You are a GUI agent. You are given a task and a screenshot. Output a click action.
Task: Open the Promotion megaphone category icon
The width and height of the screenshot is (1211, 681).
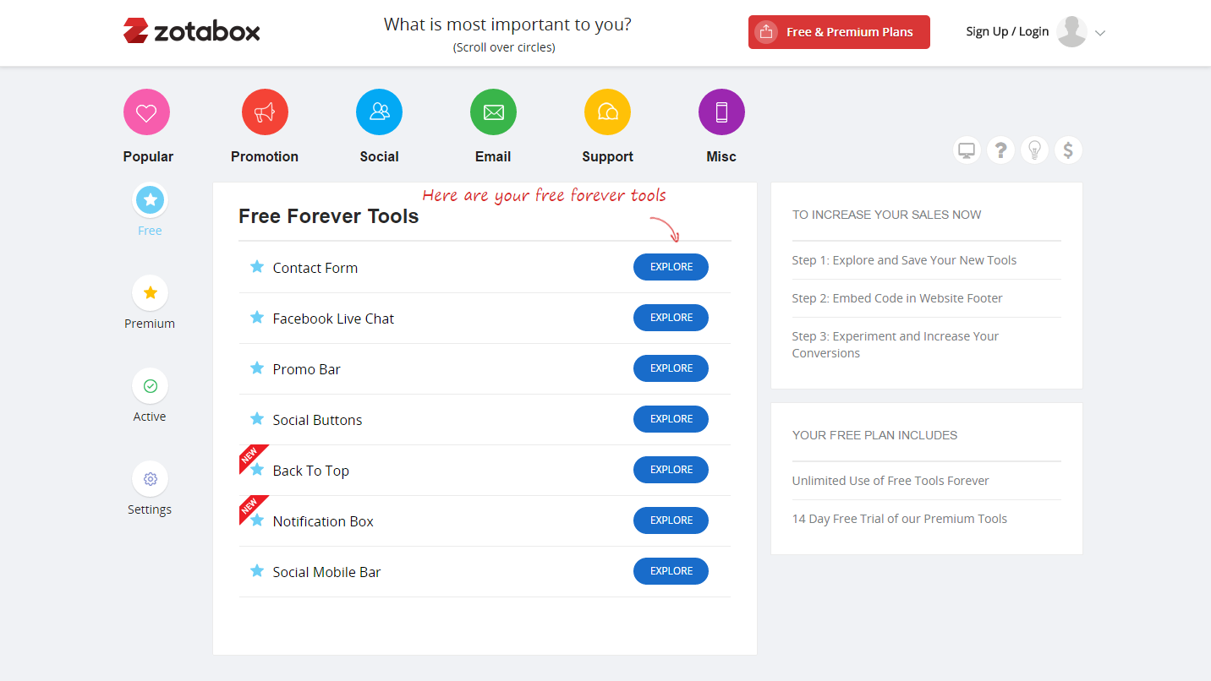click(x=265, y=112)
